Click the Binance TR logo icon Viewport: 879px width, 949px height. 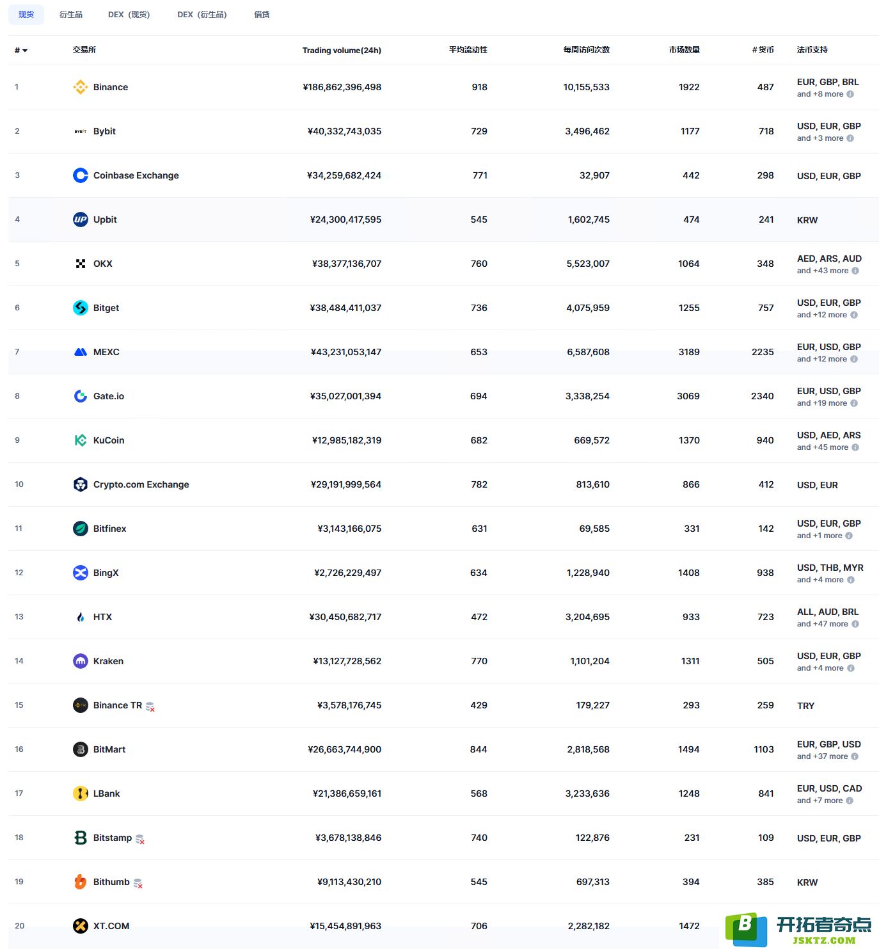click(81, 705)
